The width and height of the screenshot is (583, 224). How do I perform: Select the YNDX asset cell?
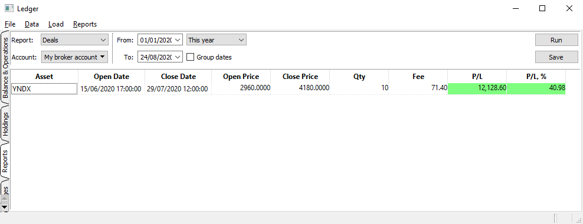pyautogui.click(x=44, y=89)
